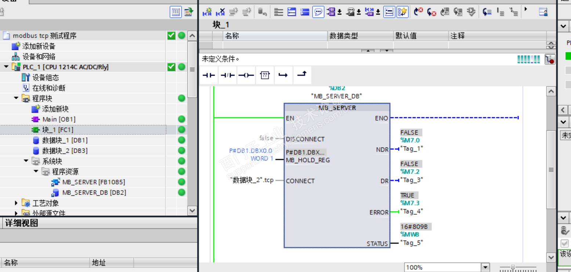Toggle the speech bubble comments icon
This screenshot has height=272, width=571.
318,12
